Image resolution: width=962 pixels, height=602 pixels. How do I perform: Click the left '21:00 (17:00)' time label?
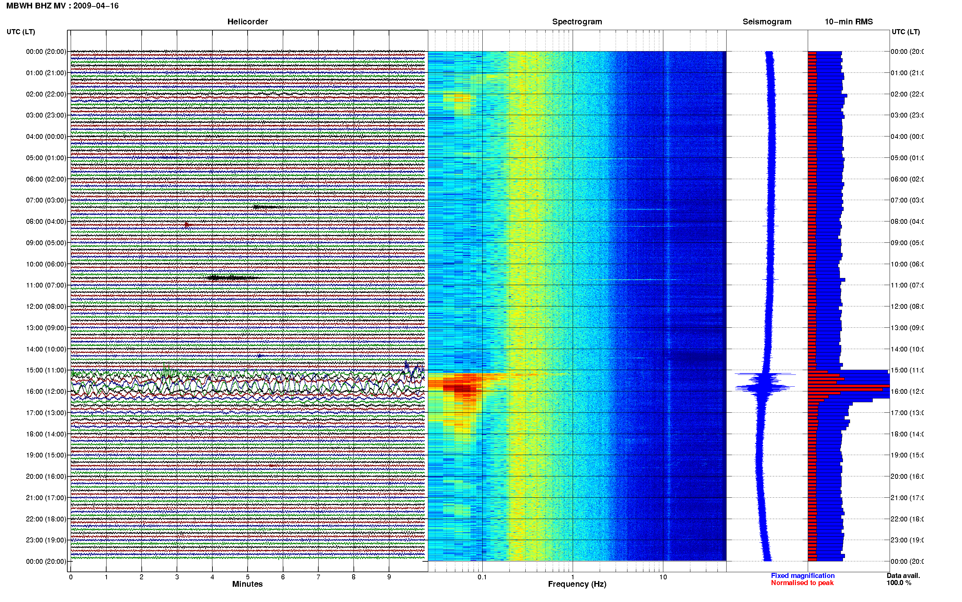point(46,498)
